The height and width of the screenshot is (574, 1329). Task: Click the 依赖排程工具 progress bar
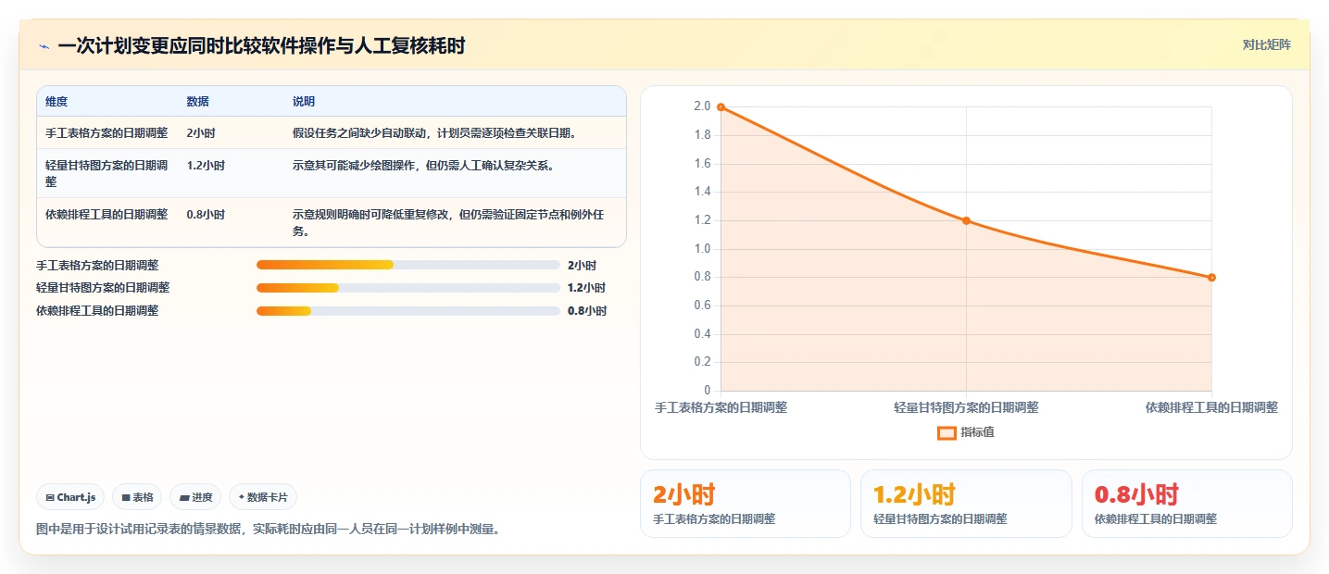[408, 311]
